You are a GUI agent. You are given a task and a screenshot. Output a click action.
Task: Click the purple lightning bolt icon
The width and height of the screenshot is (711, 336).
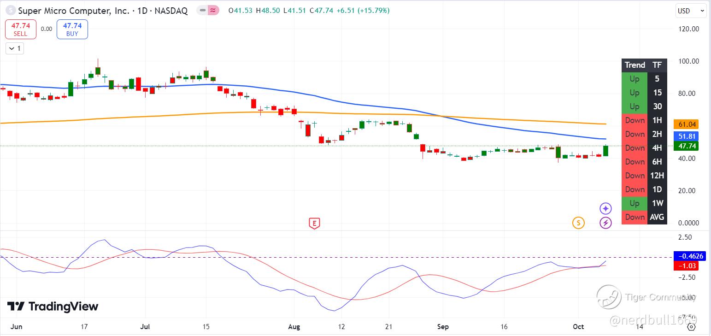tap(605, 223)
